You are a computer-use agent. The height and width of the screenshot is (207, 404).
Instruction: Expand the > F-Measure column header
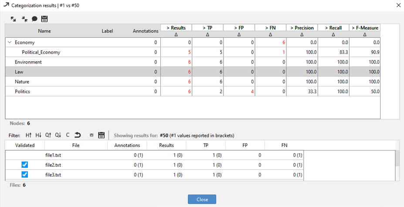364,28
